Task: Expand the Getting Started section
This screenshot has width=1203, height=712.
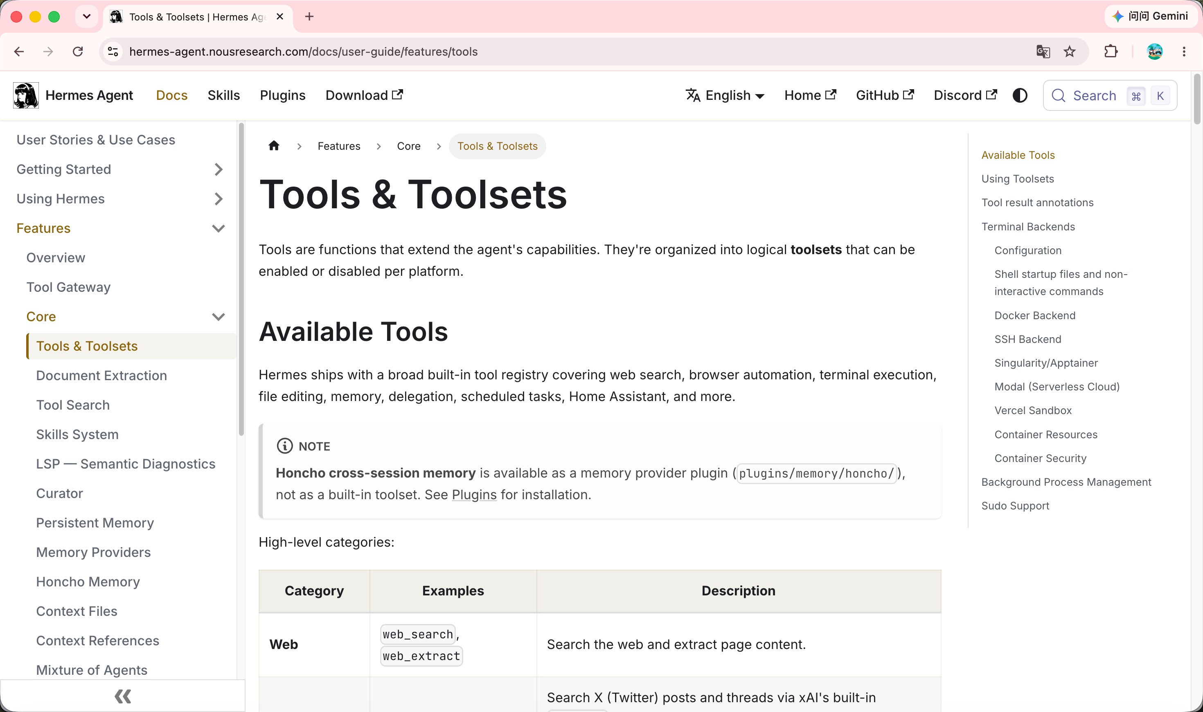Action: [218, 169]
